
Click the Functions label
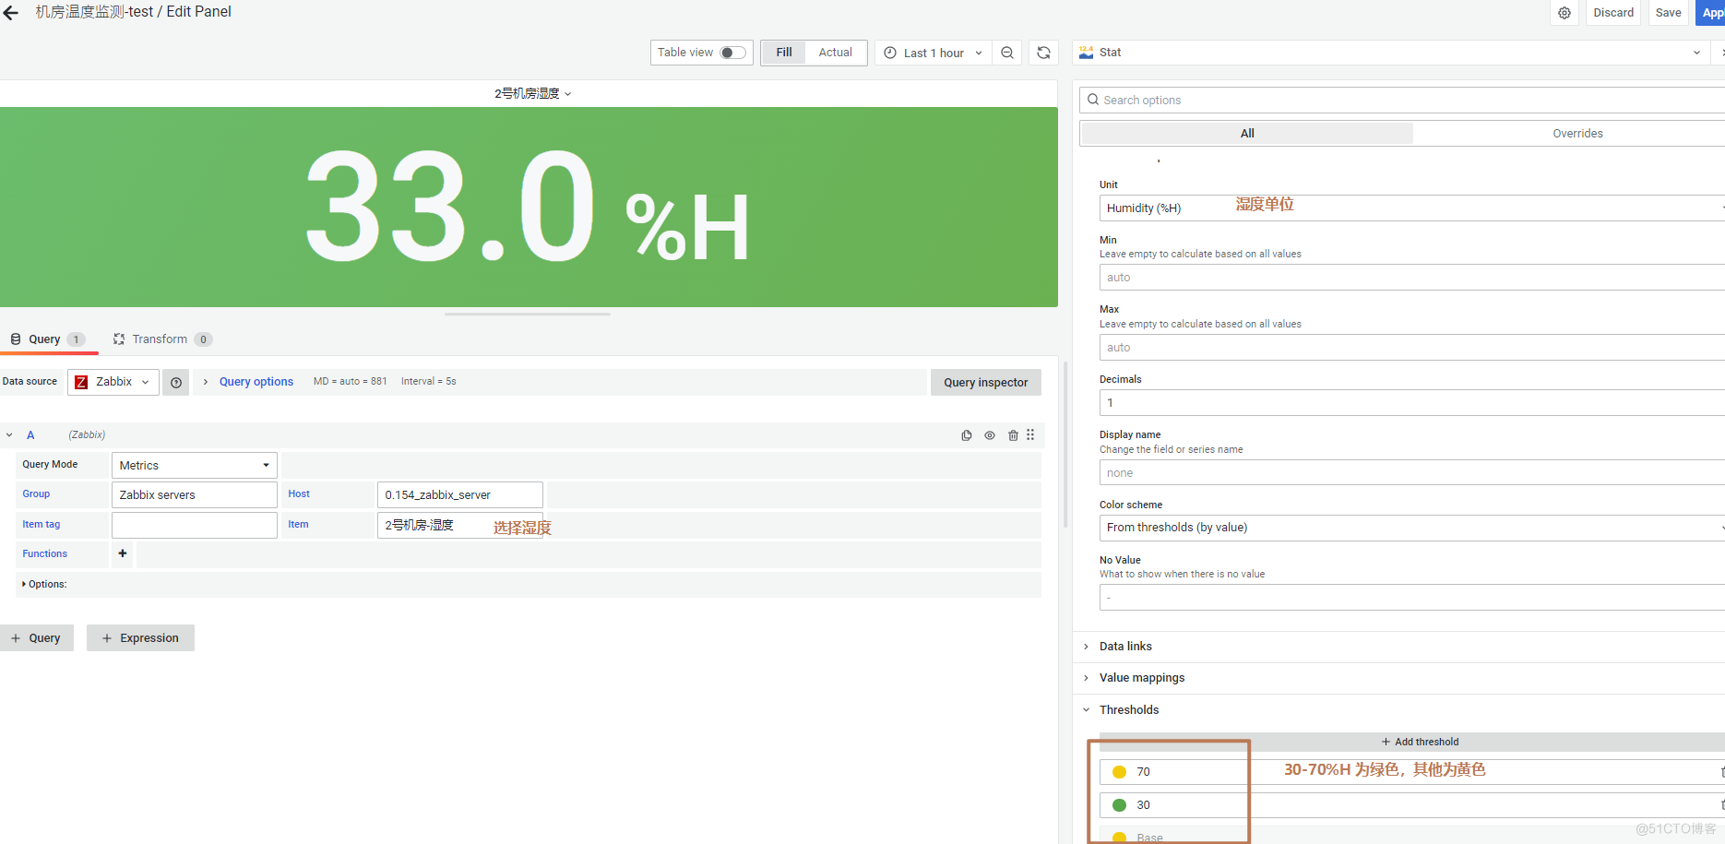click(x=45, y=553)
